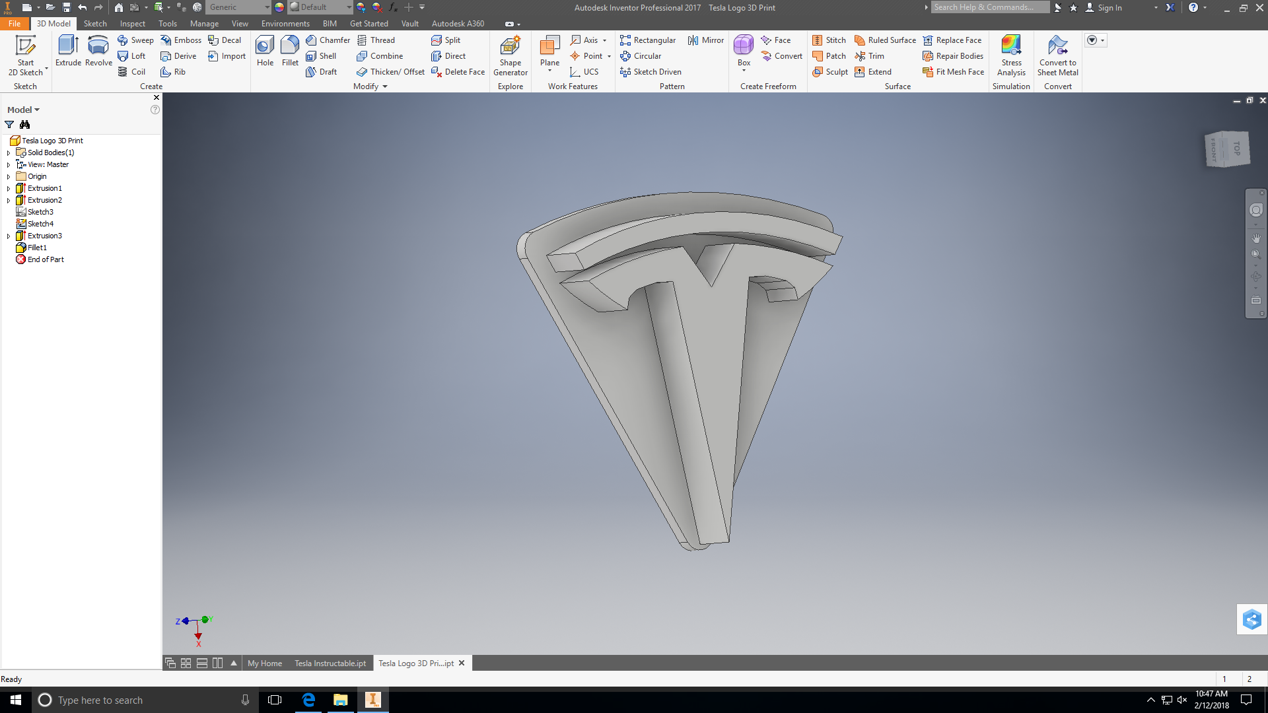Select the Mirror pattern tool
This screenshot has width=1268, height=713.
coord(705,40)
